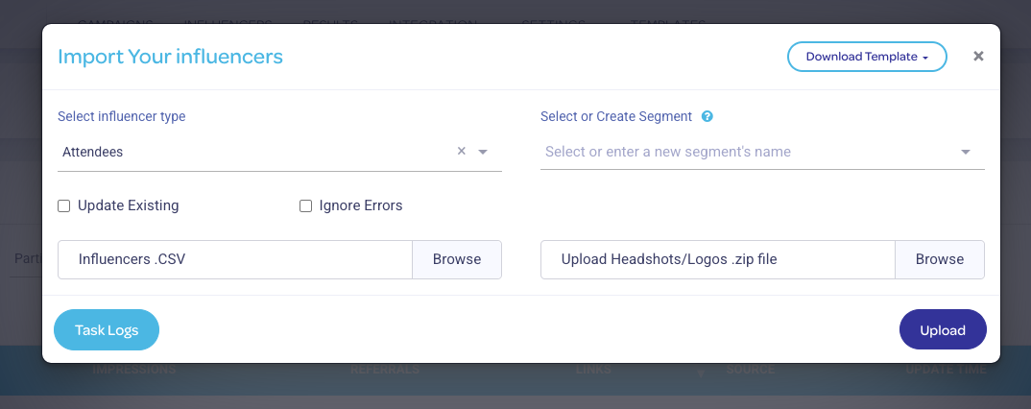Click the Upload Headshots/Logos .zip file field
The width and height of the screenshot is (1031, 409).
pos(718,259)
